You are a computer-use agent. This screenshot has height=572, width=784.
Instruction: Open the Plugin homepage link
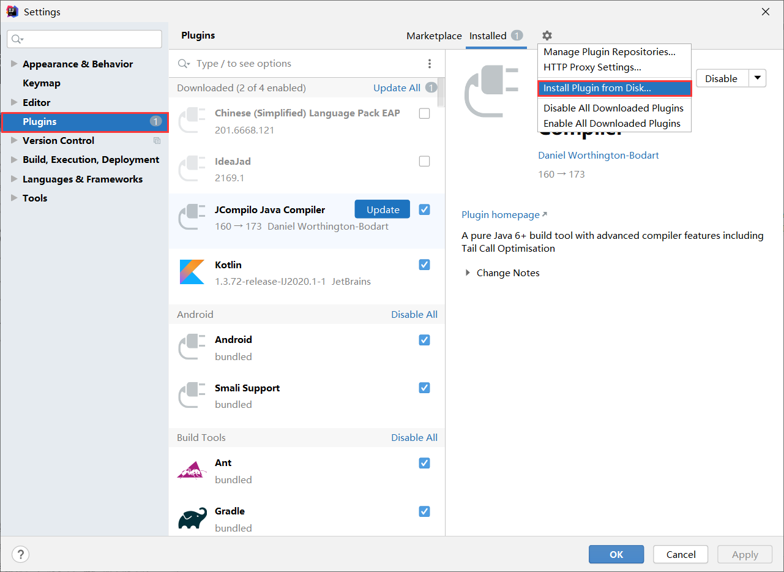coord(504,215)
